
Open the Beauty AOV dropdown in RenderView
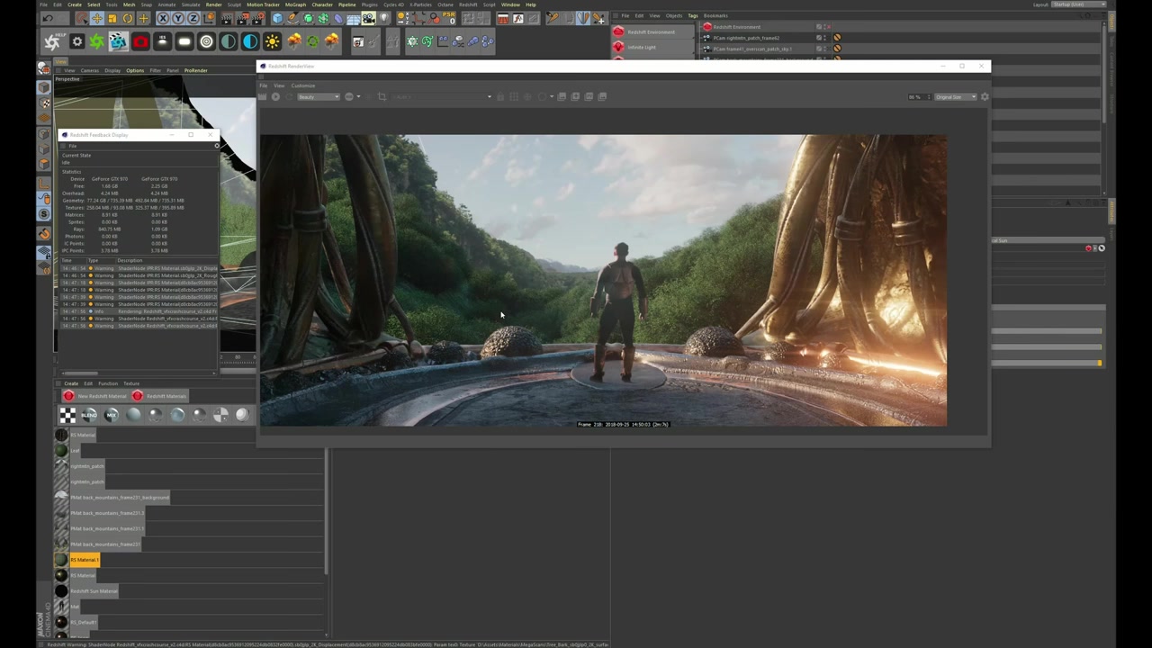pos(318,96)
